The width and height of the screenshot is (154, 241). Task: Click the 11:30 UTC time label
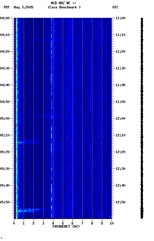(x=121, y=68)
